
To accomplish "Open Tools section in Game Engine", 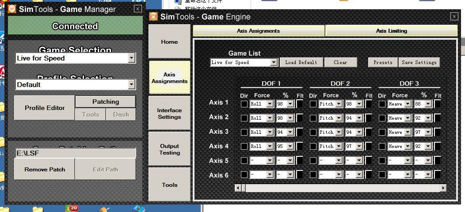I will point(169,185).
